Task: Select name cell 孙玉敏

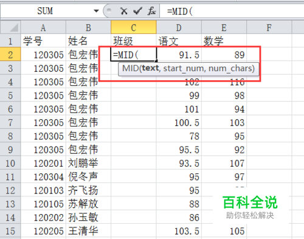Action: [x=88, y=218]
